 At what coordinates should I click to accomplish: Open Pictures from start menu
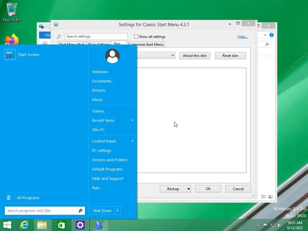[x=99, y=90]
